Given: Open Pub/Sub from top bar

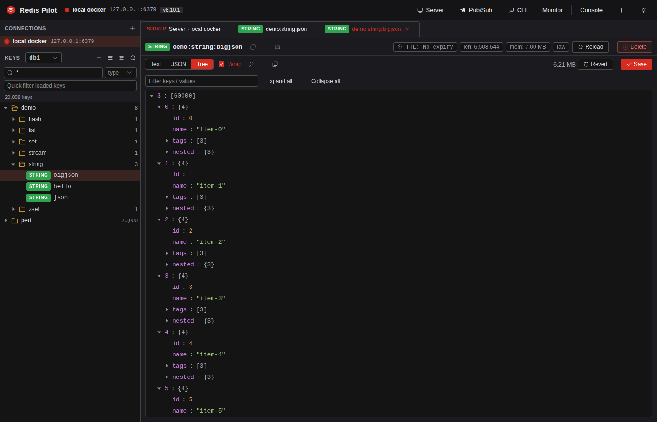Looking at the screenshot, I should pyautogui.click(x=476, y=10).
